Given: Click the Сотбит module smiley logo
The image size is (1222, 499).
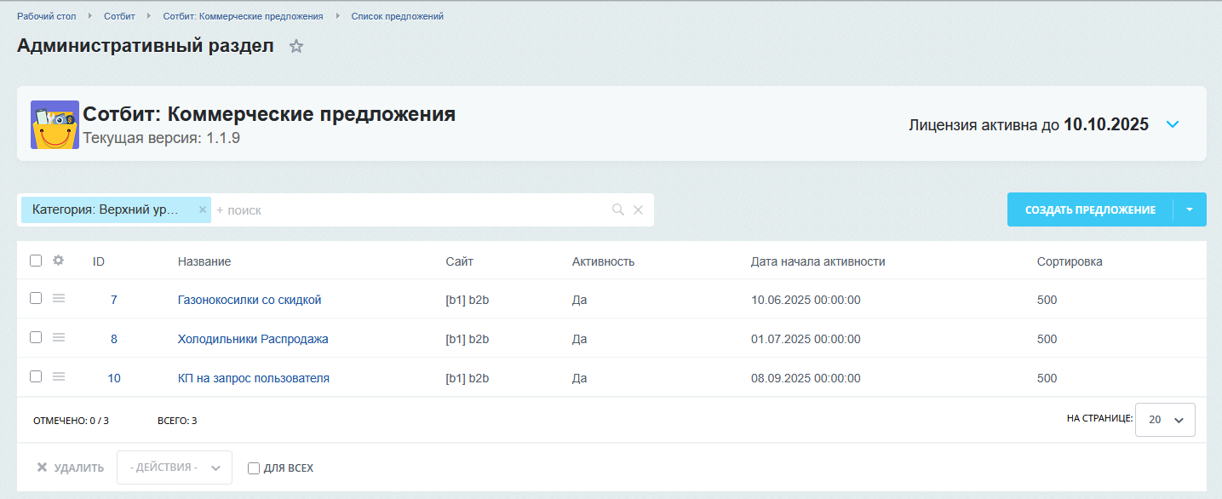Looking at the screenshot, I should coord(55,124).
